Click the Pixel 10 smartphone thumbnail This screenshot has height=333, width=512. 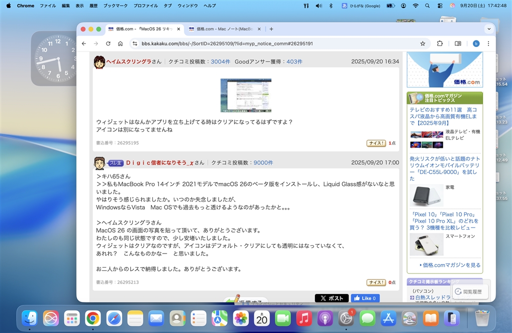pyautogui.click(x=426, y=244)
